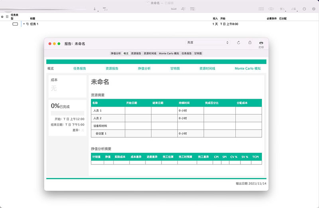Switch to the 资源报告 segmented tab
The height and width of the screenshot is (208, 319).
136,53
